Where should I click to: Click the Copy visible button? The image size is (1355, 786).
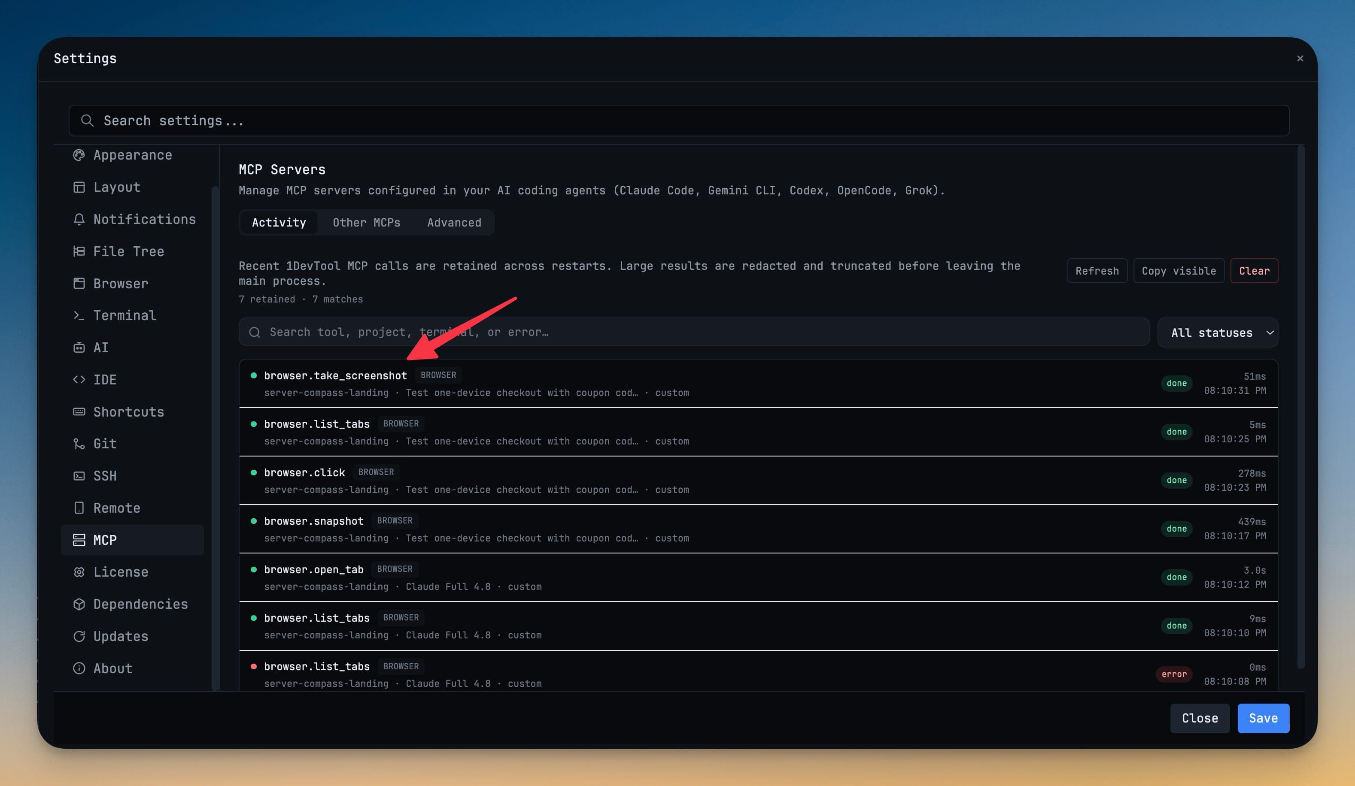click(1179, 271)
